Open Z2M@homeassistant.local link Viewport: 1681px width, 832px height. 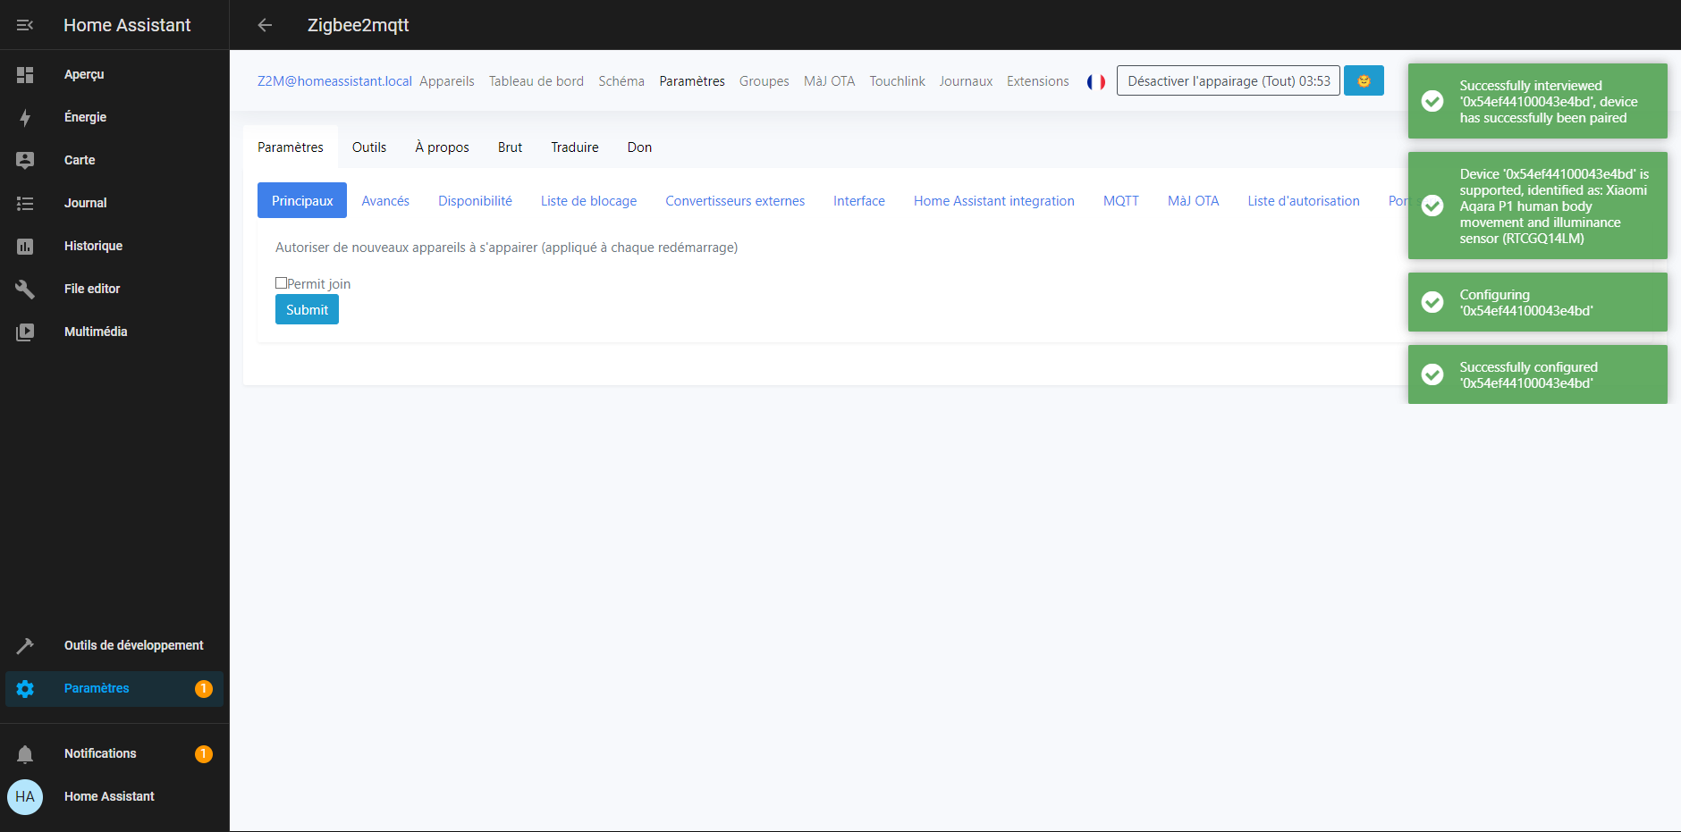pos(334,81)
